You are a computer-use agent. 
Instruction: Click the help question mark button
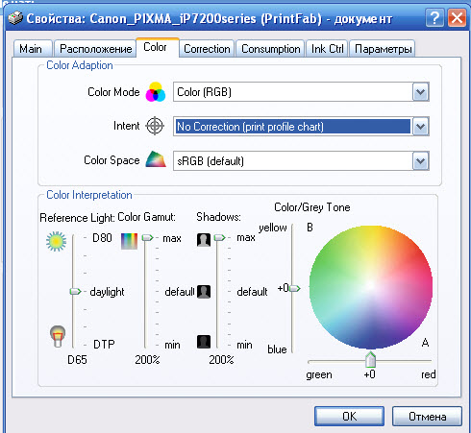coord(434,18)
